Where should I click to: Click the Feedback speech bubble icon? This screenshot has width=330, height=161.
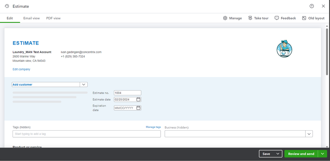click(277, 18)
